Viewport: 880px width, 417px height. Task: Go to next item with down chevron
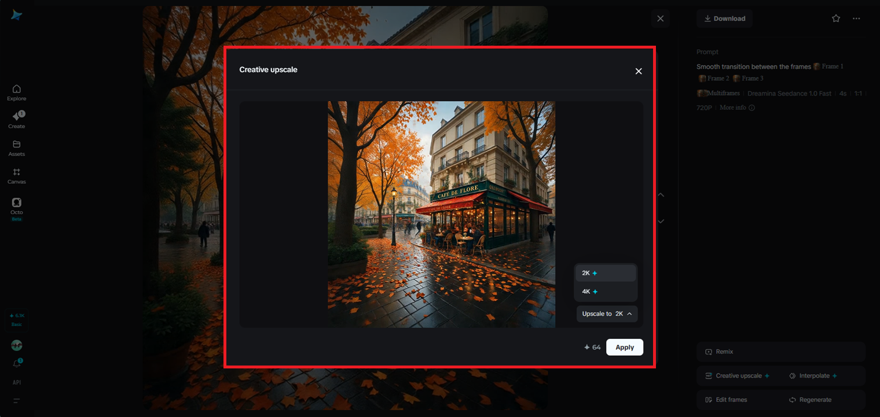(x=661, y=222)
